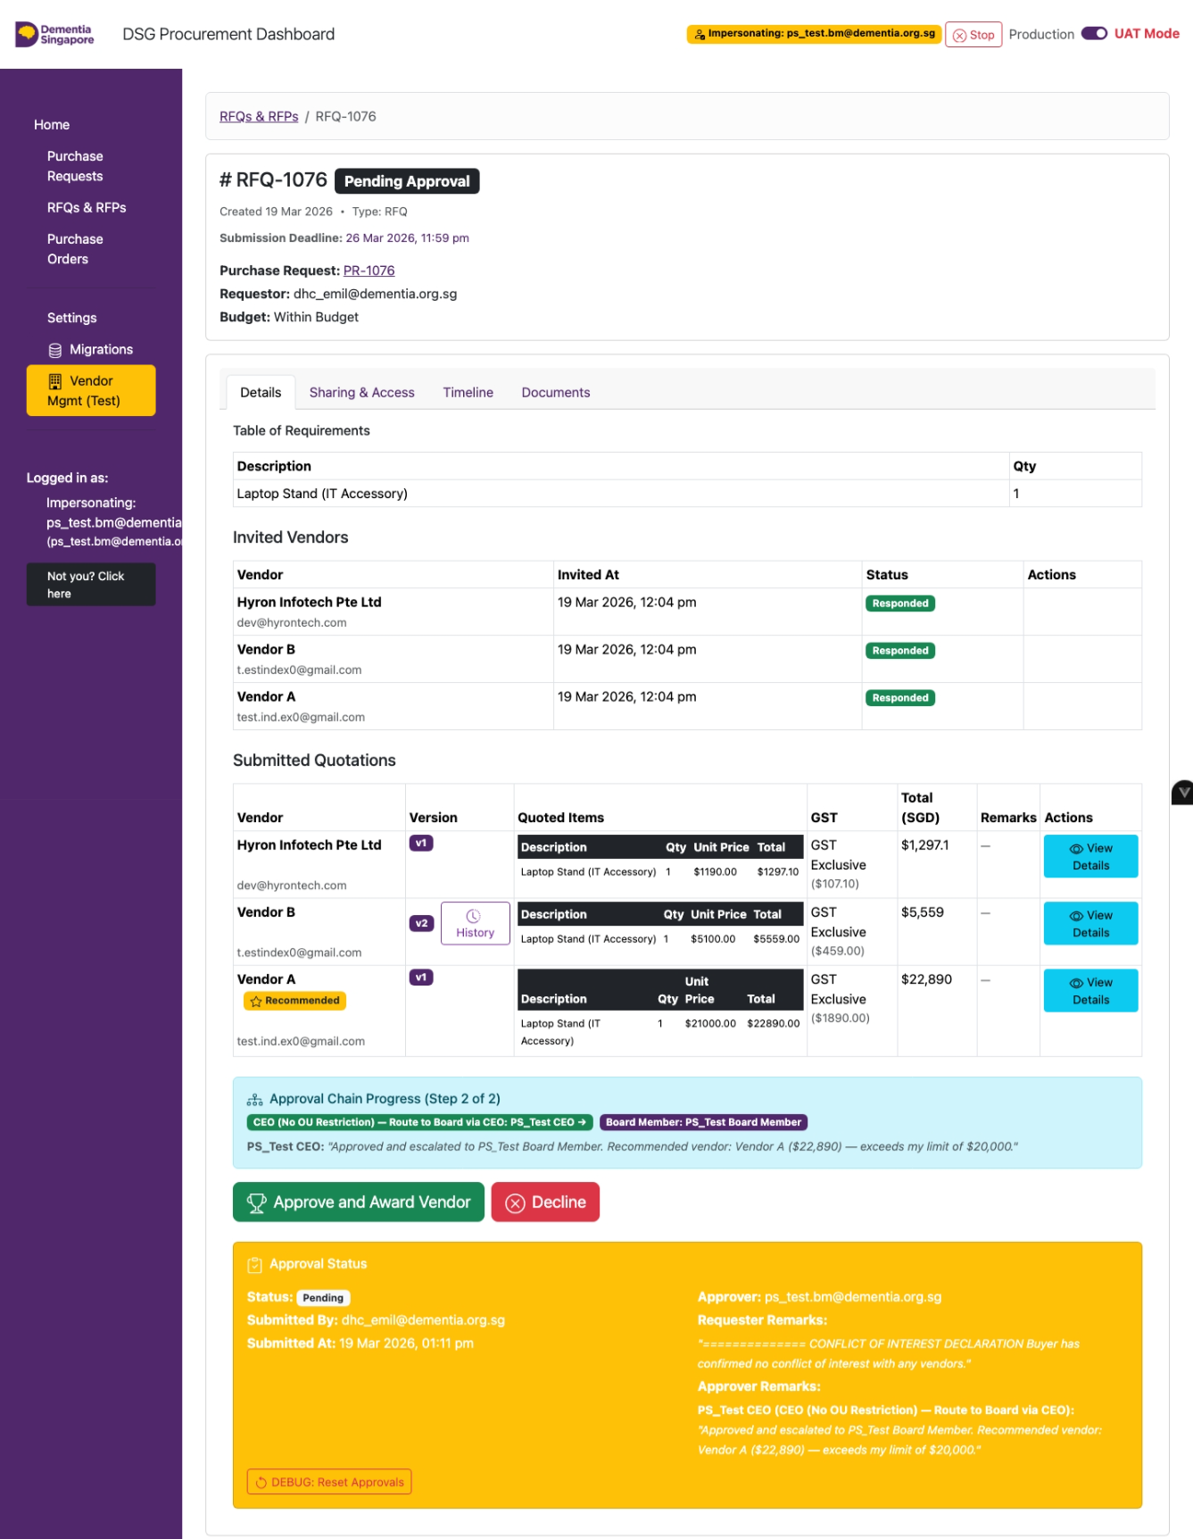Image resolution: width=1193 pixels, height=1539 pixels.
Task: Open Settings in sidebar
Action: point(72,319)
